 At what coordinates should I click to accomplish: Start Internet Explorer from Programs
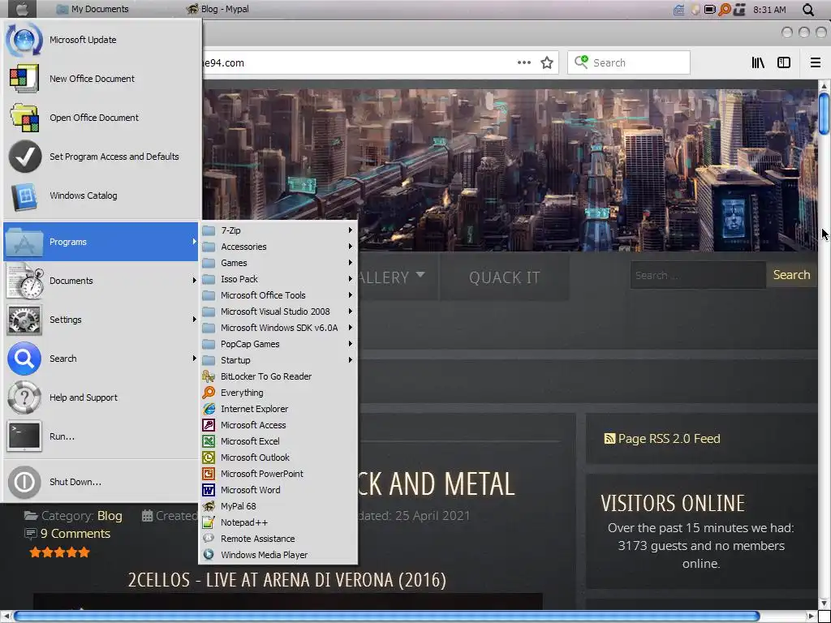(x=278, y=409)
